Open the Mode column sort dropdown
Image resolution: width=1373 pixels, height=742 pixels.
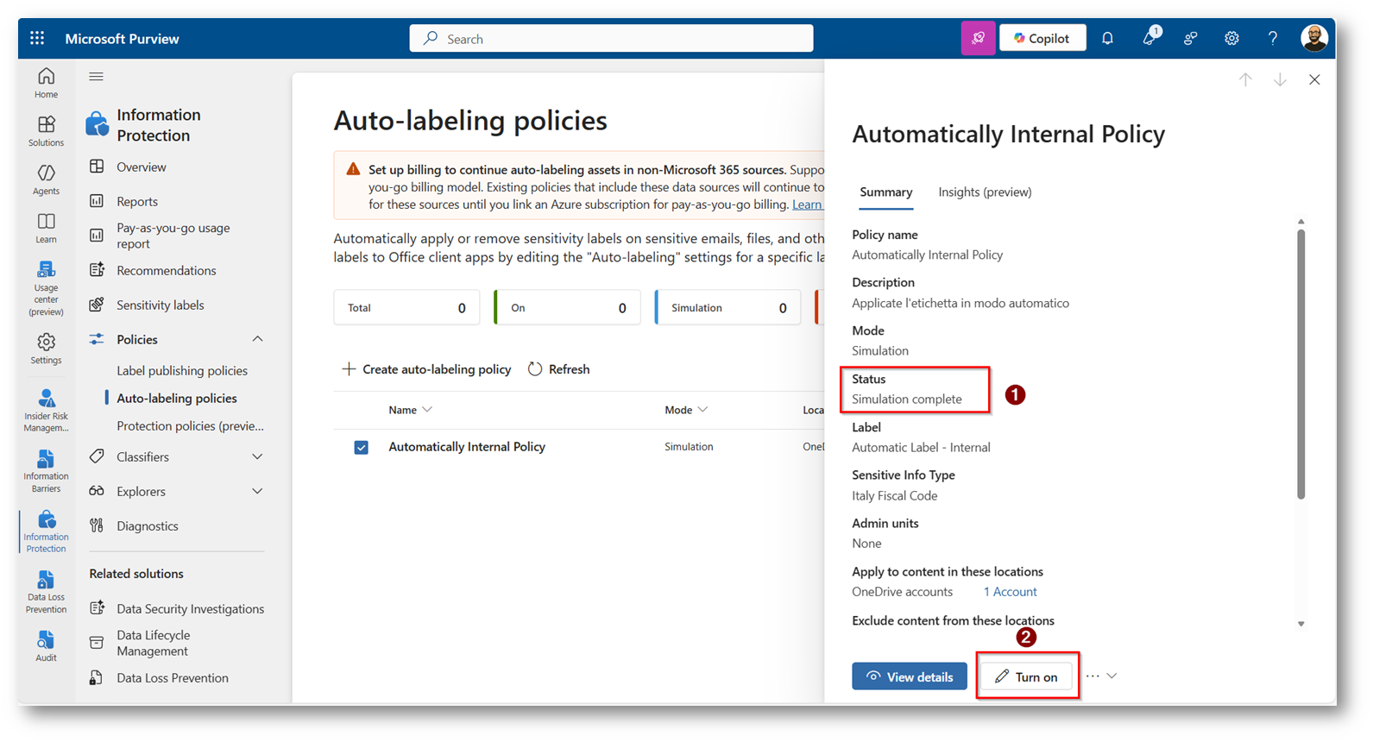[x=702, y=410]
